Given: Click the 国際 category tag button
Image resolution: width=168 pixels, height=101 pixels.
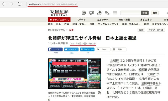Looking at the screenshot, I should coord(141,30).
